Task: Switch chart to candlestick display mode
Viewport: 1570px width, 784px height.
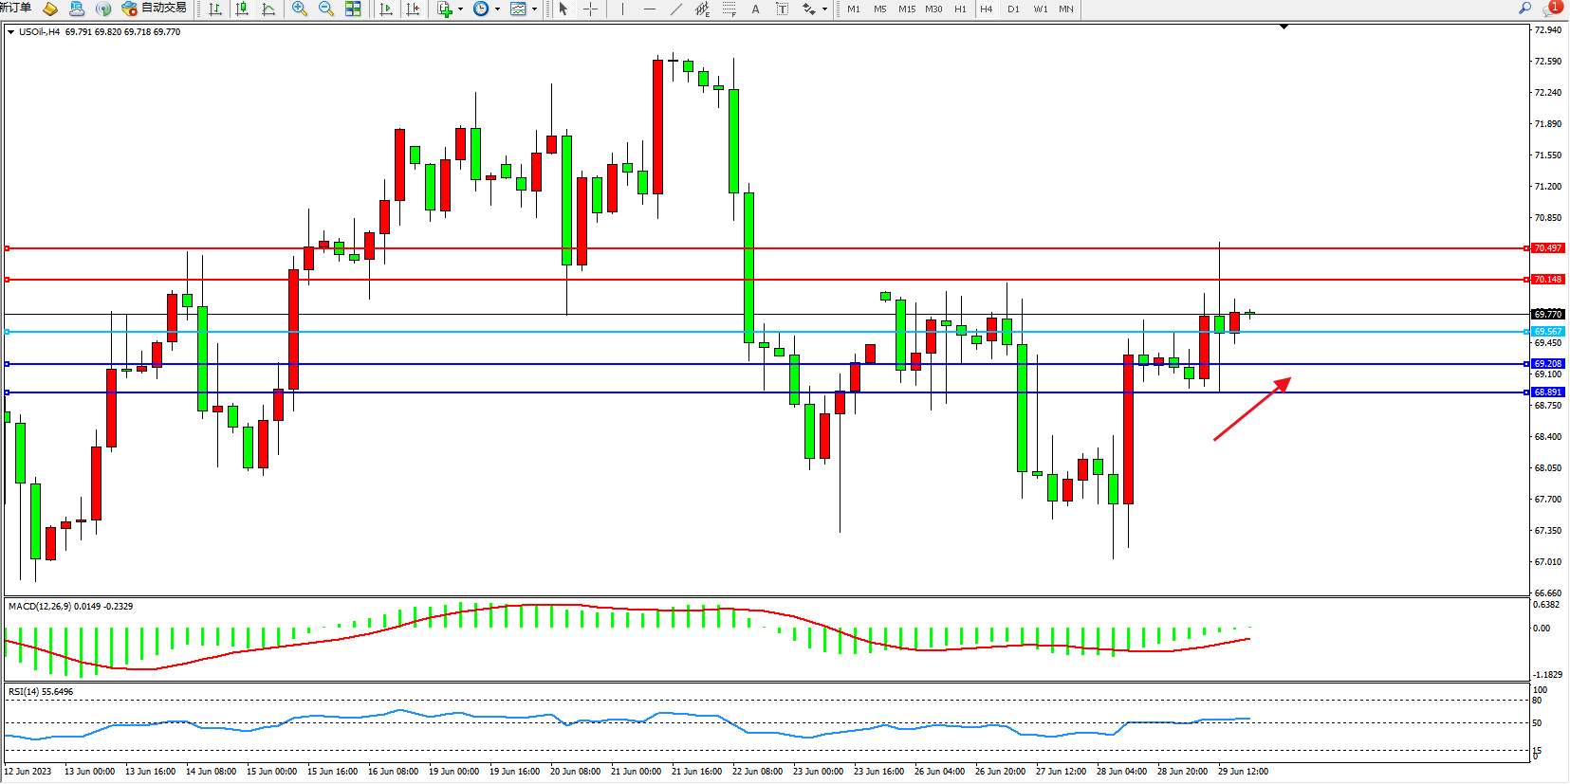Action: tap(242, 9)
